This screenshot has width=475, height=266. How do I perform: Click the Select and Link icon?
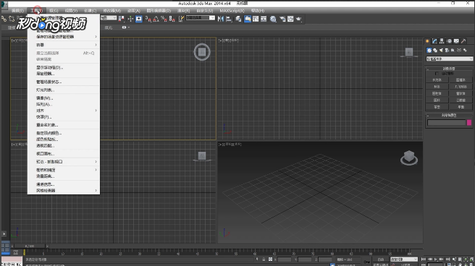4,19
